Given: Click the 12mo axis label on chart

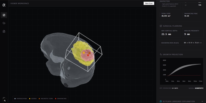Looking at the screenshot, I should (200, 81).
